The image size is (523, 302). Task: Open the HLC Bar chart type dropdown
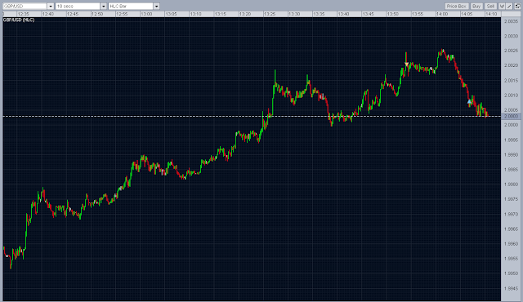coord(156,7)
